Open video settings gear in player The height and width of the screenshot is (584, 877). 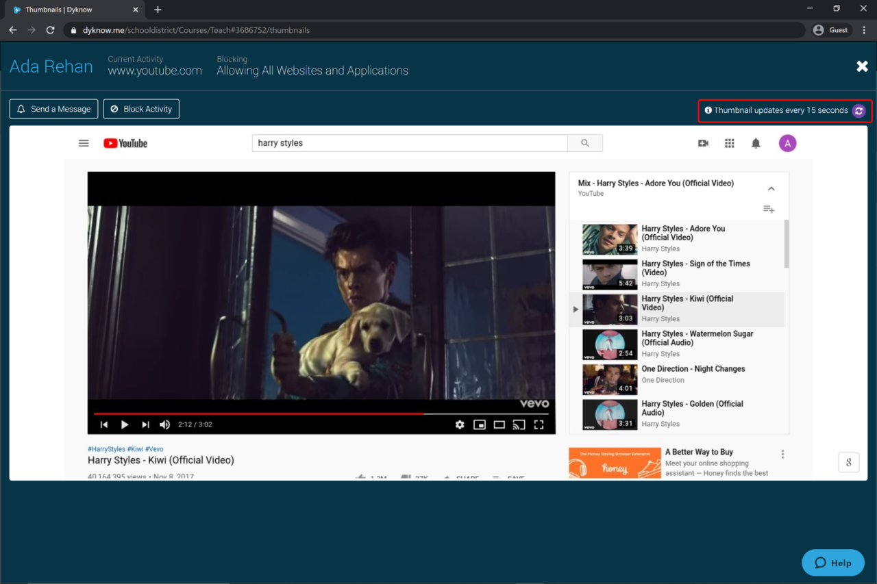pyautogui.click(x=460, y=424)
